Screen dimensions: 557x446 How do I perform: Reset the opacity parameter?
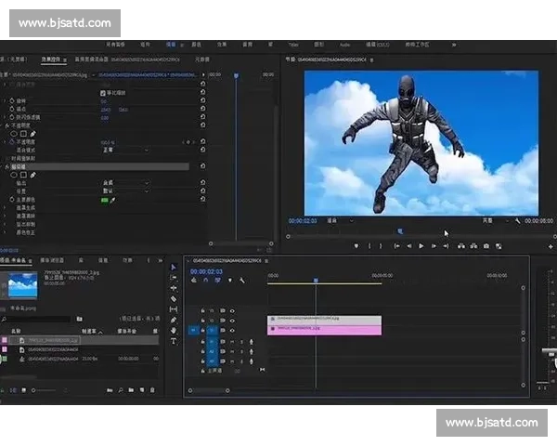(202, 142)
